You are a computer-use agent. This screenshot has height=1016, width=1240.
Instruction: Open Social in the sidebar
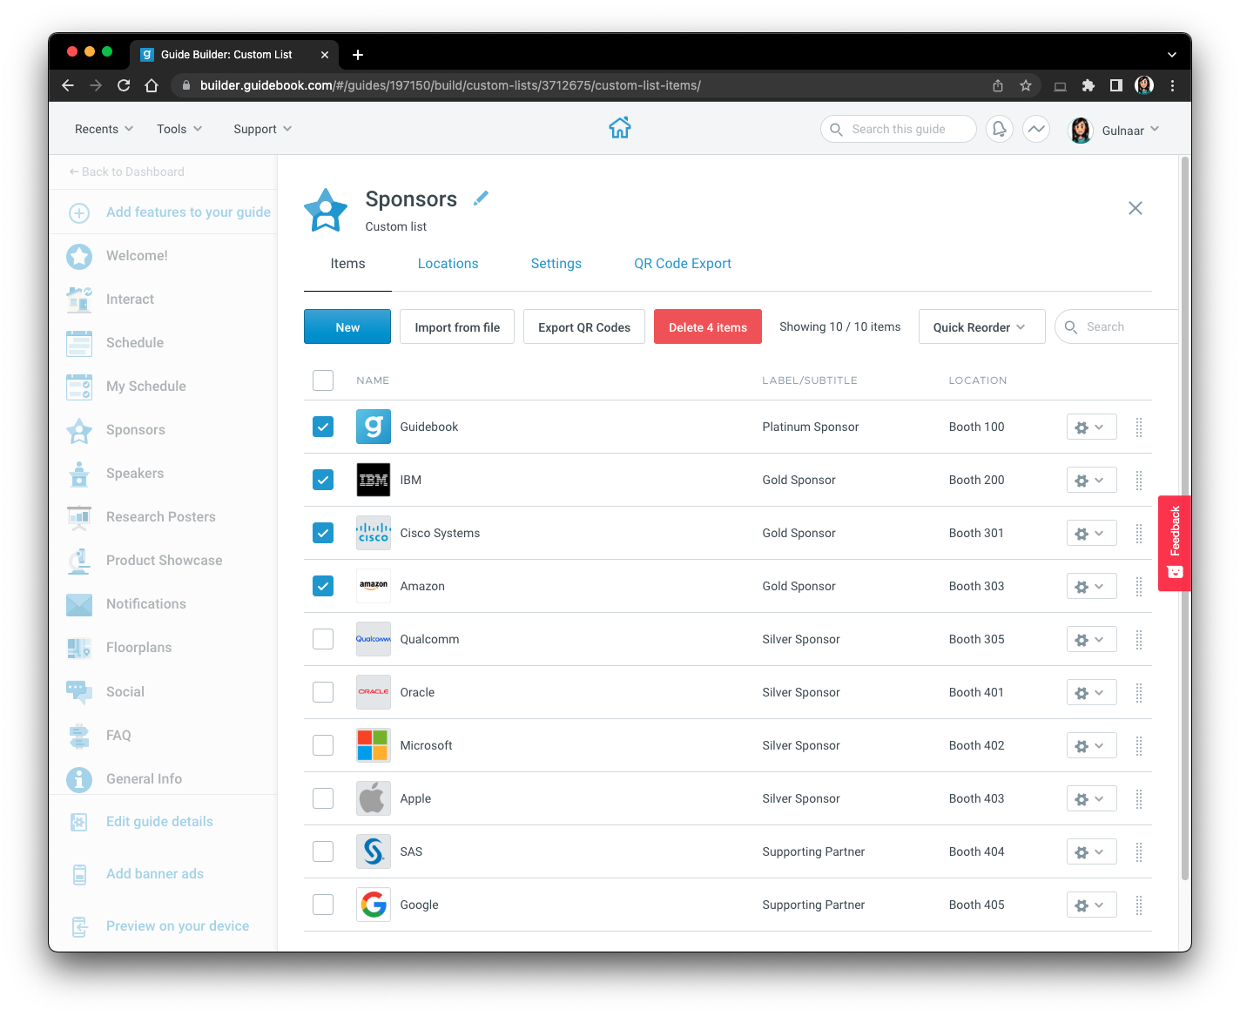(125, 692)
